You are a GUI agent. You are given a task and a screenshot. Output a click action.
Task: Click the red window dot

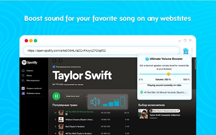pos(26,41)
